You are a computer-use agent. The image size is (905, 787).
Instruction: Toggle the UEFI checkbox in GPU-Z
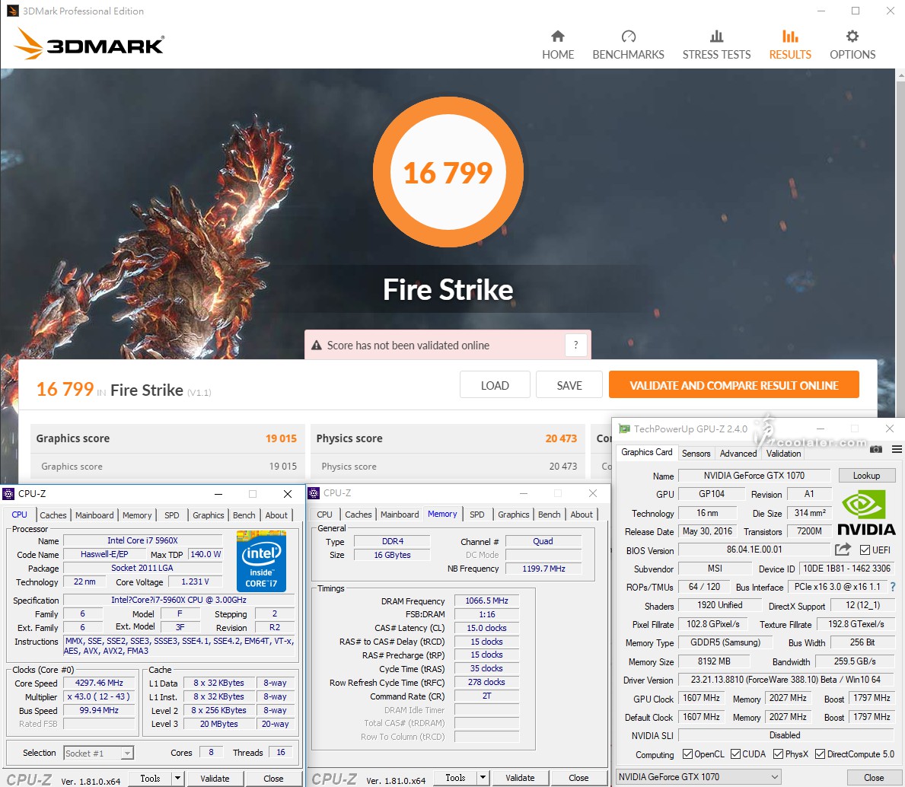point(865,550)
